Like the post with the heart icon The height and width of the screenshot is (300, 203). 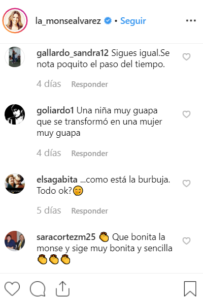point(12,288)
